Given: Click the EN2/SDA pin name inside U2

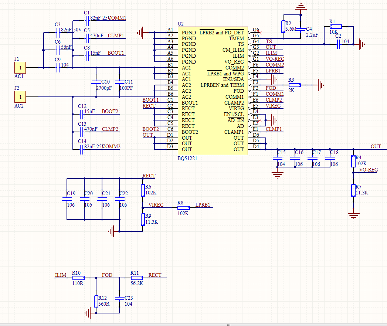Looking at the screenshot, I should [234, 79].
